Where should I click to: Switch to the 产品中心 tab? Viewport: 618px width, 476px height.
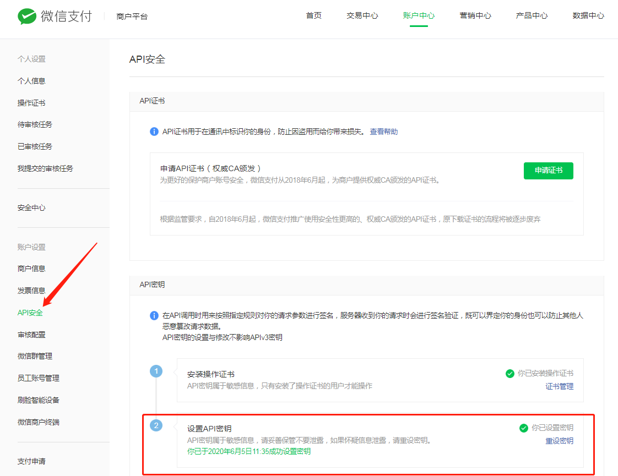[x=532, y=15]
